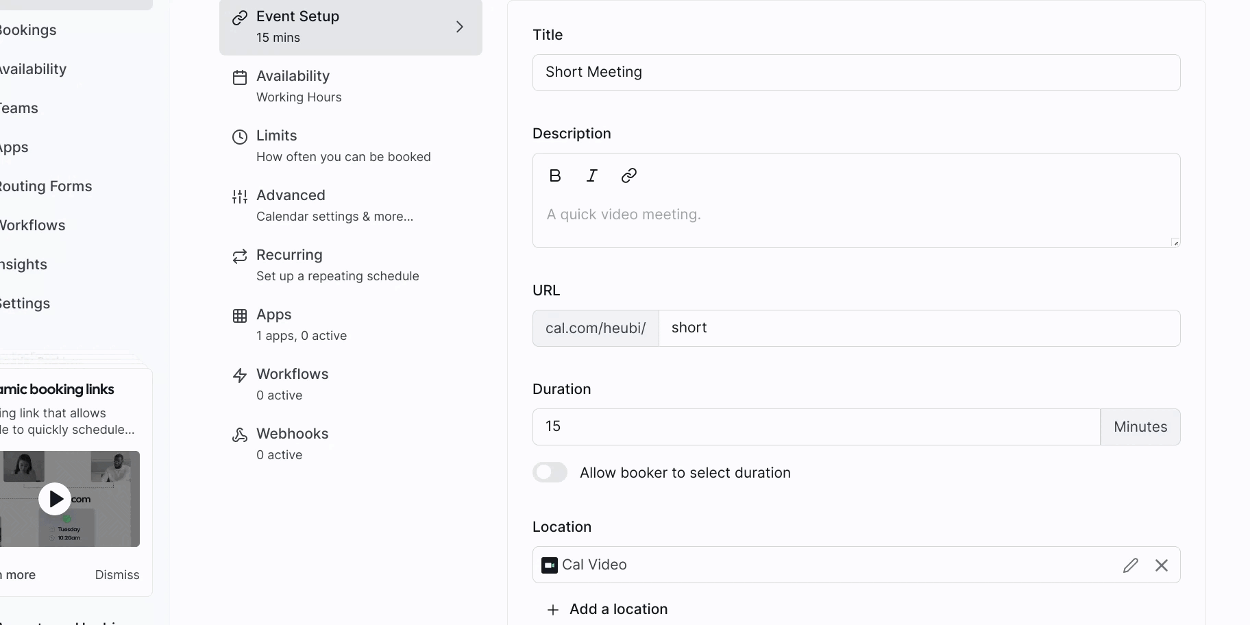
Task: Dismiss the dynamic booking links banner
Action: (x=117, y=574)
